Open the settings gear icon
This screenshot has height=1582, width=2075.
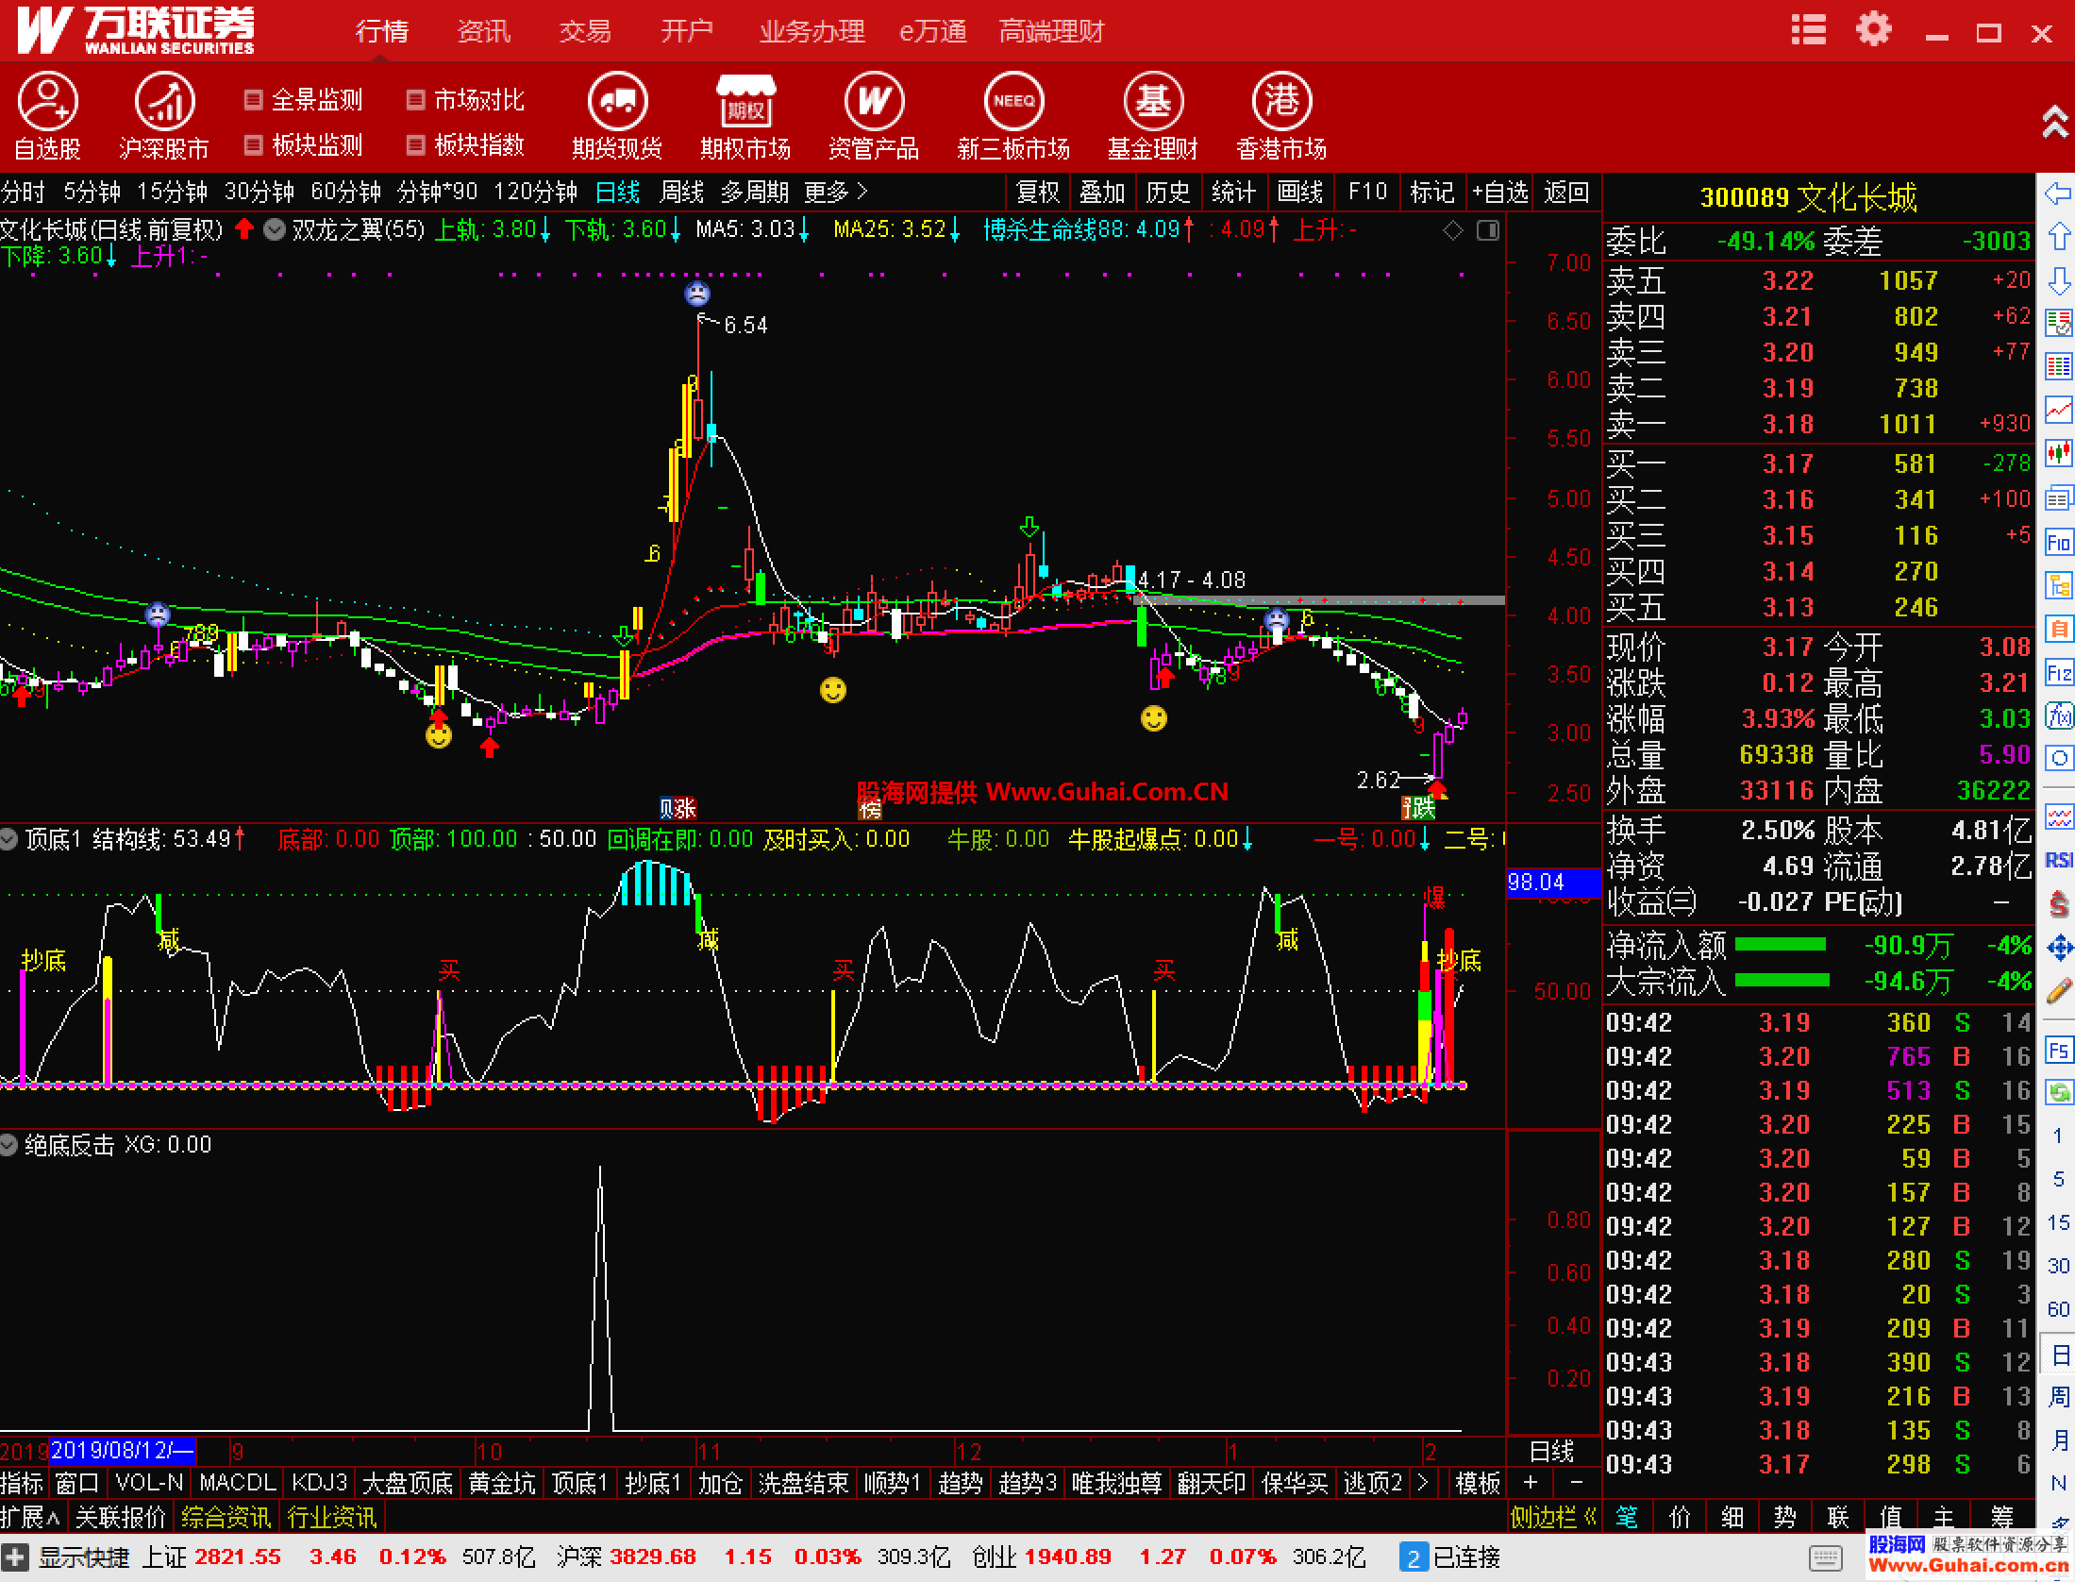pyautogui.click(x=1874, y=29)
